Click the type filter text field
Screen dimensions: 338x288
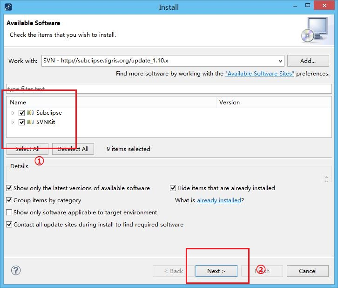169,89
